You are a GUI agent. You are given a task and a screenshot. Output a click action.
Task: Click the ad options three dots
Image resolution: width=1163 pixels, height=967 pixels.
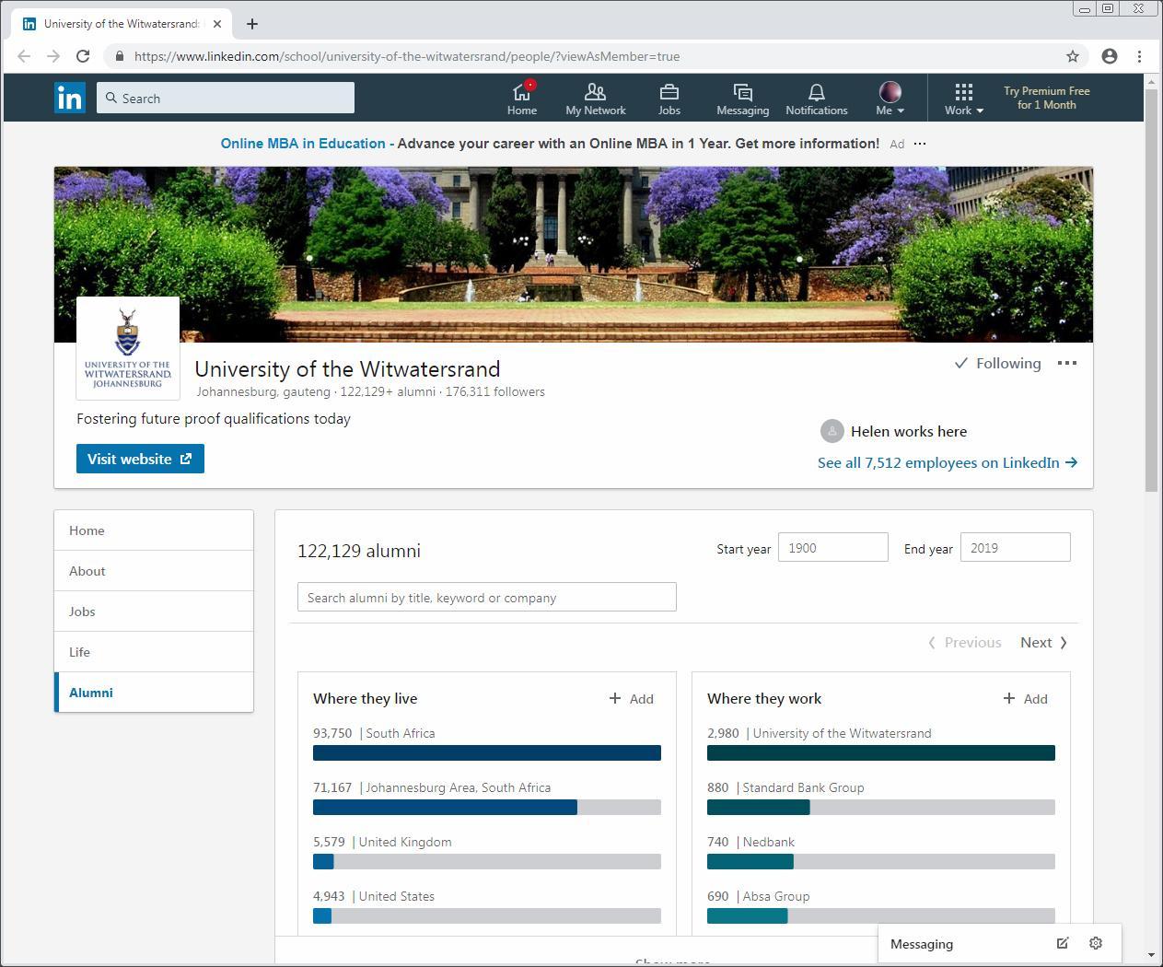[x=920, y=144]
